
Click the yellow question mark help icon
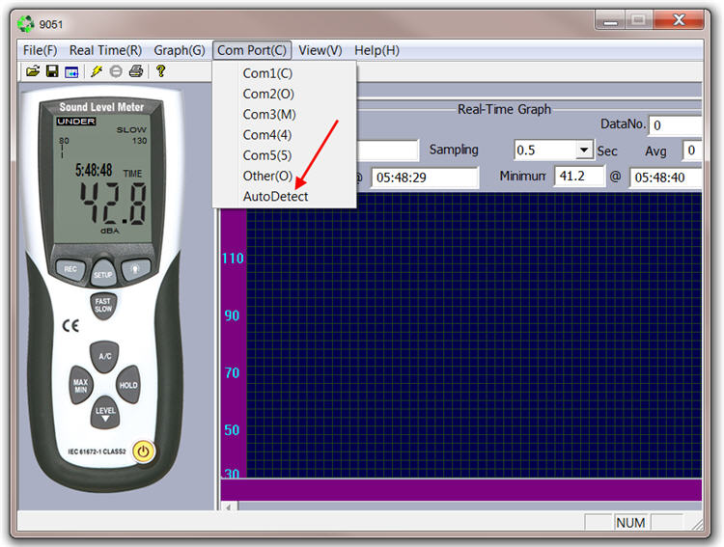[x=160, y=71]
